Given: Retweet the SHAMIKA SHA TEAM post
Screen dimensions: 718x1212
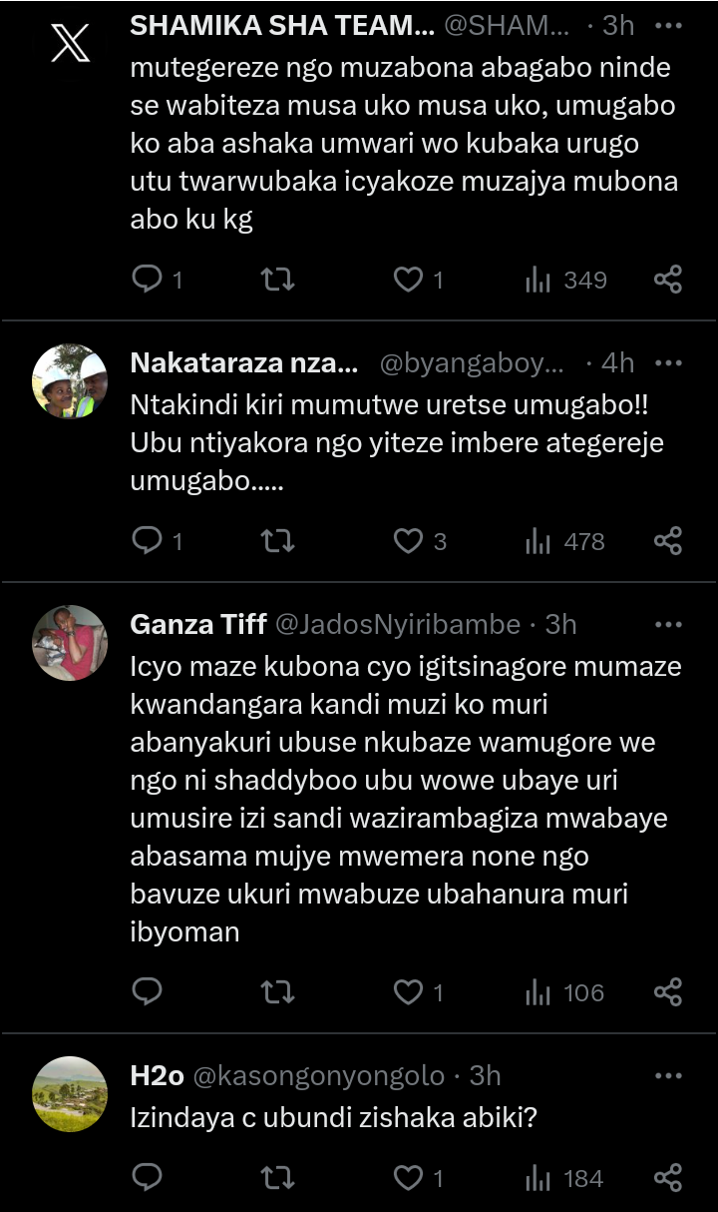Looking at the screenshot, I should point(277,281).
